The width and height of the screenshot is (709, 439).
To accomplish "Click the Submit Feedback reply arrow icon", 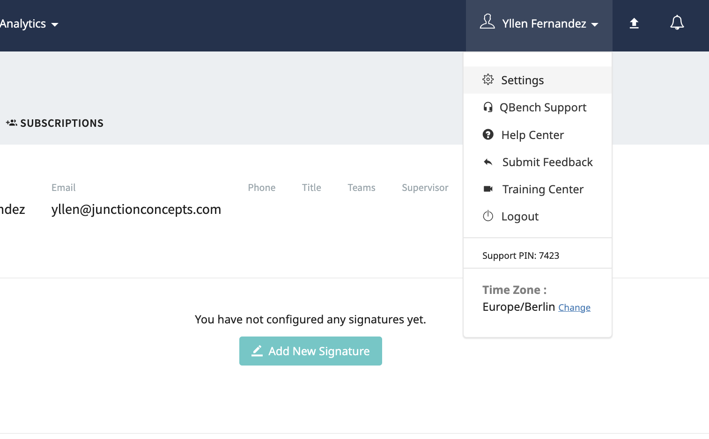I will (x=488, y=161).
